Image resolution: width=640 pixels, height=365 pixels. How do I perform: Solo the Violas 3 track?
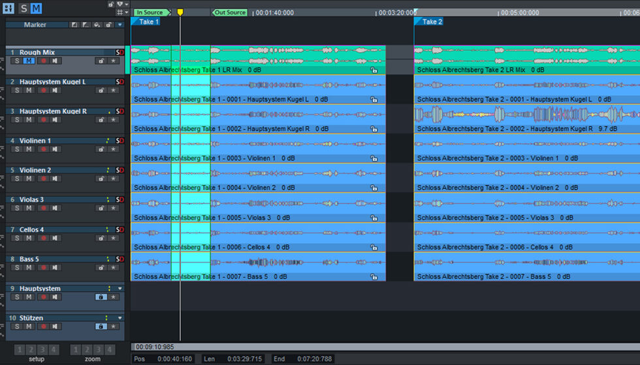point(18,209)
